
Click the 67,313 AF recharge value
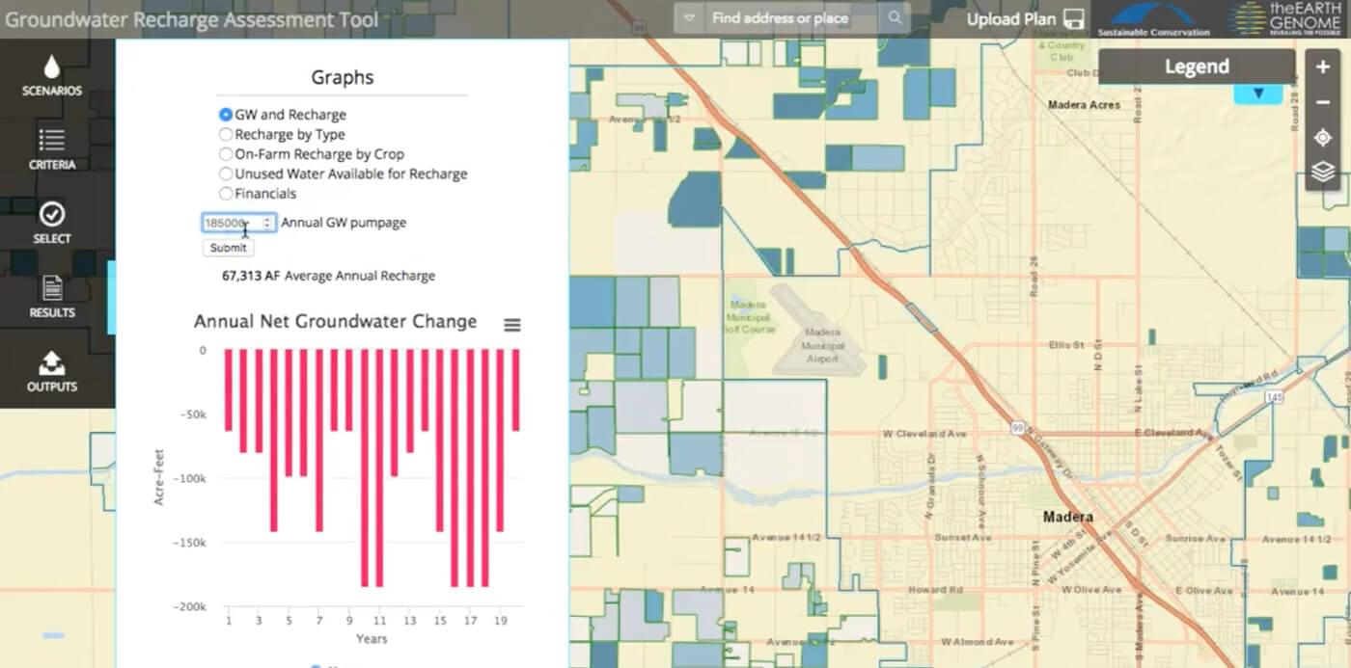[251, 276]
